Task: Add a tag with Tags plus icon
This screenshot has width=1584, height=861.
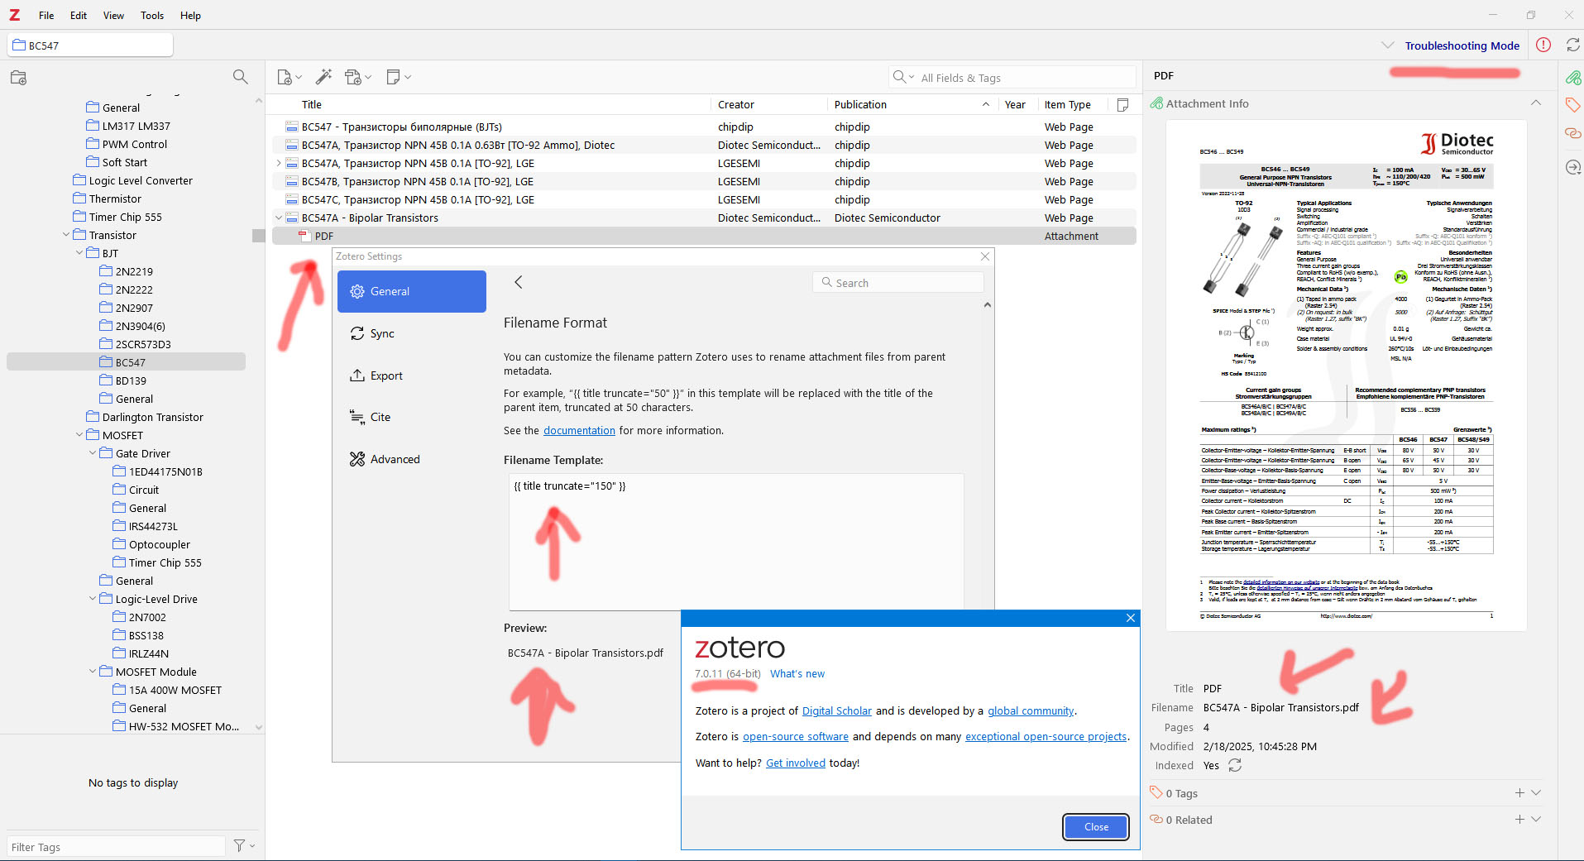Action: point(1519,792)
